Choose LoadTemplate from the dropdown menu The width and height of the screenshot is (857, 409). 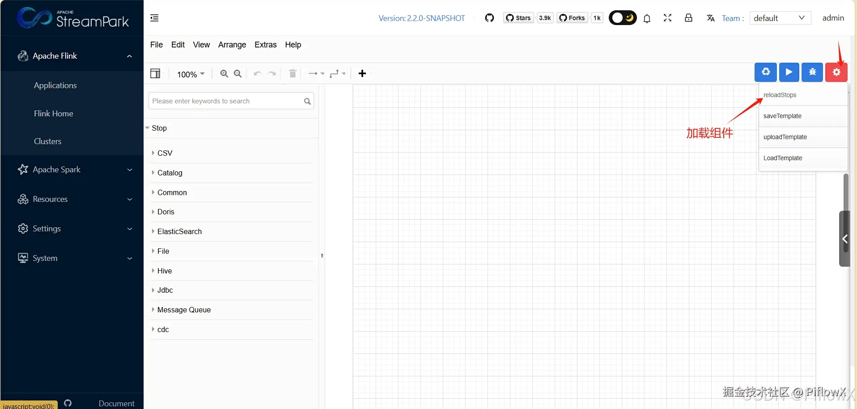click(803, 158)
